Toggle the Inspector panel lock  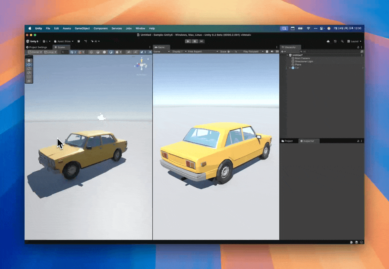358,141
